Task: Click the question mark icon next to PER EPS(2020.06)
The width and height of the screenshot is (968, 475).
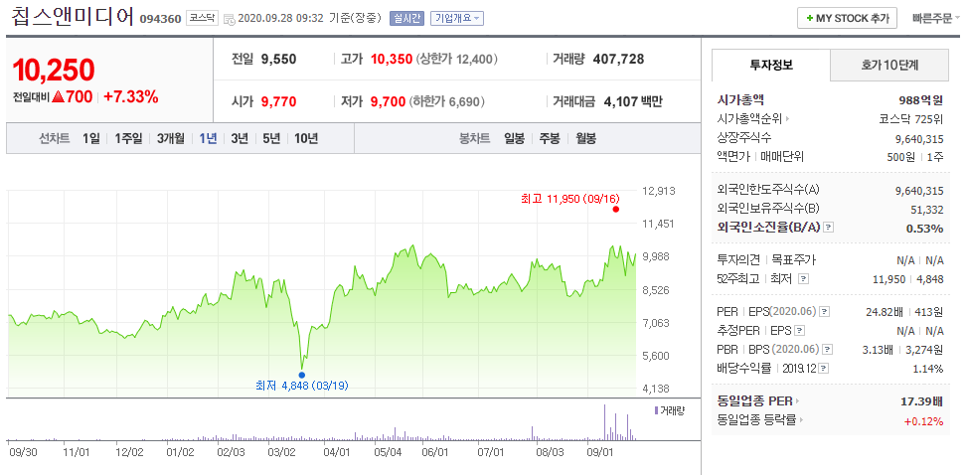Action: (826, 310)
